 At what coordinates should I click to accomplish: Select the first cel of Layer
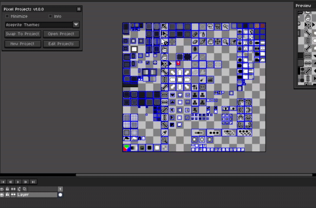[60, 195]
